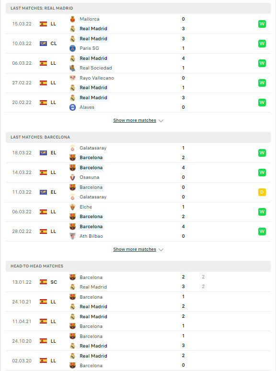
Task: Click the yellow D draw badge
Action: click(x=262, y=192)
